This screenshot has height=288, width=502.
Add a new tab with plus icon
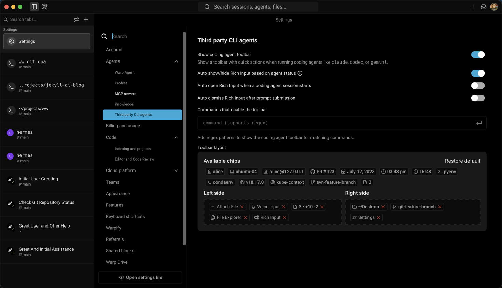coord(86,19)
